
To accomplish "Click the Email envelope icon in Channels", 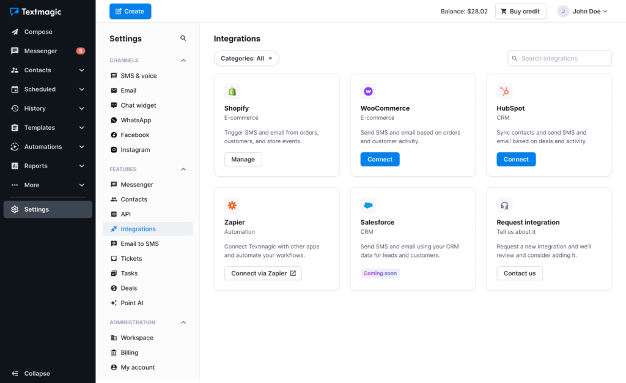I will [114, 91].
